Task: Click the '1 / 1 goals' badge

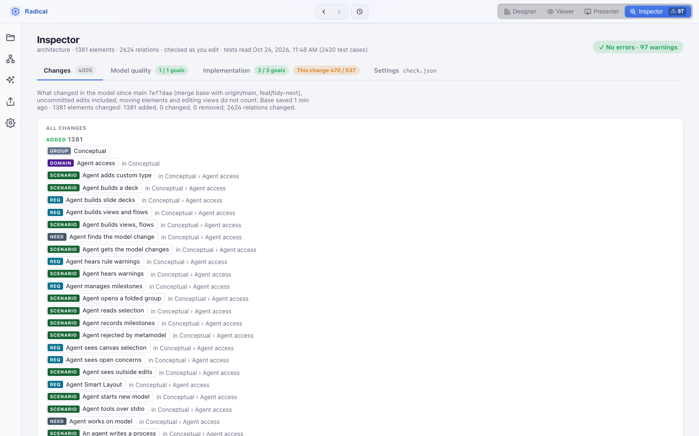Action: click(172, 71)
